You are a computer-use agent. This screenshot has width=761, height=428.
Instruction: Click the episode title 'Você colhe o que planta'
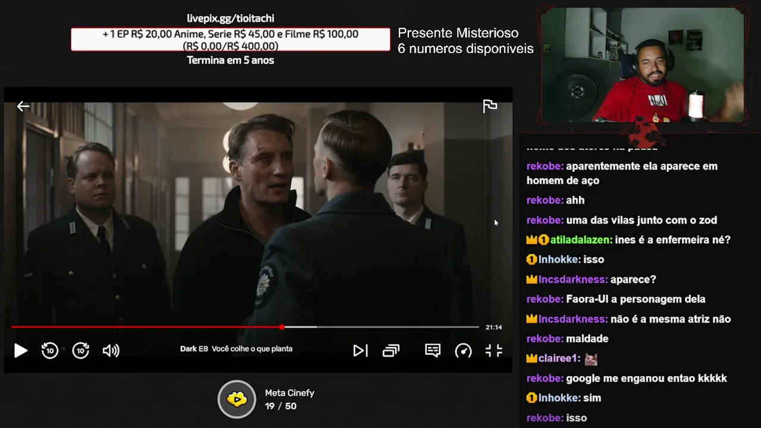coord(252,349)
